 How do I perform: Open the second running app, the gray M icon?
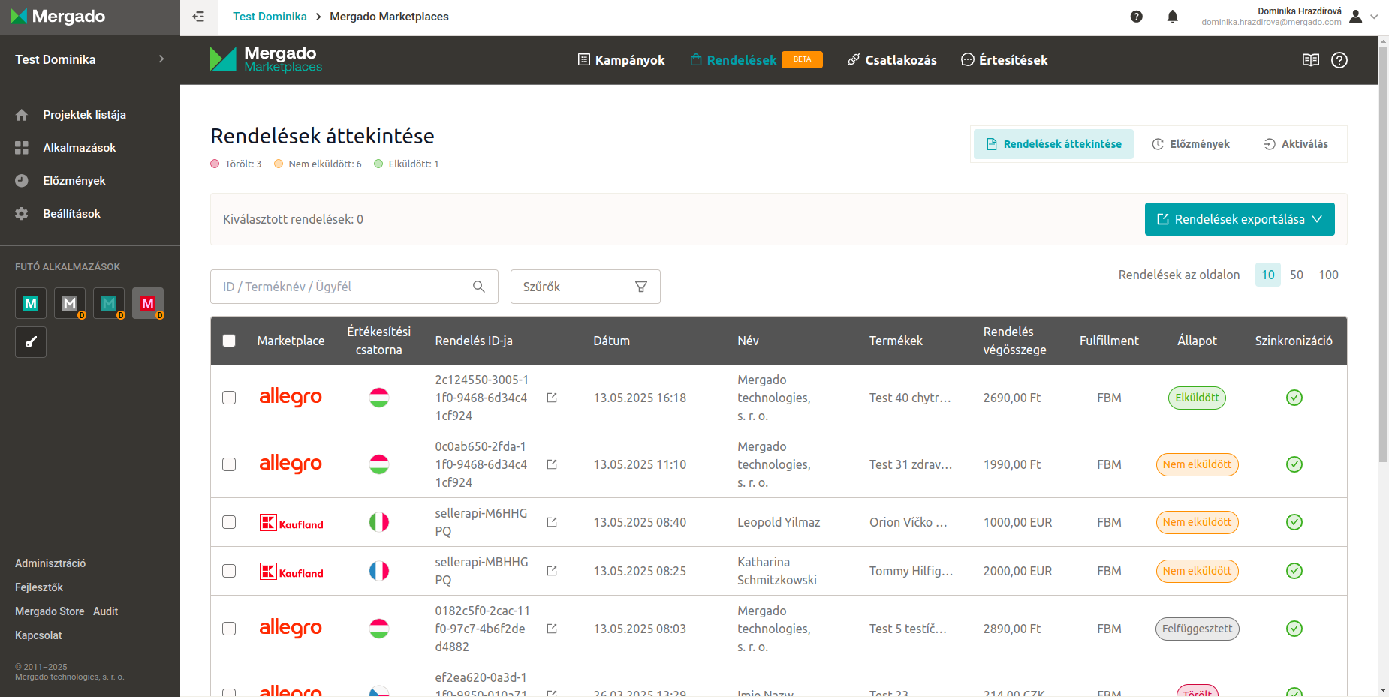point(70,303)
